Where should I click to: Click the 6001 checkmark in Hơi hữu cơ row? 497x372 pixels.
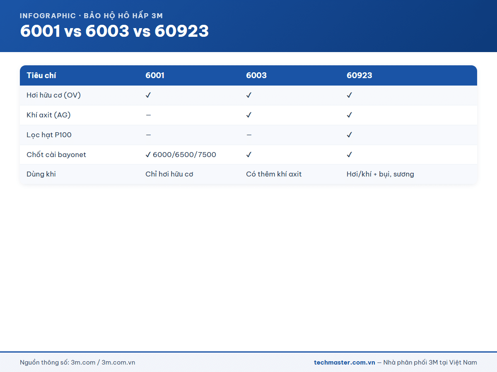[148, 95]
